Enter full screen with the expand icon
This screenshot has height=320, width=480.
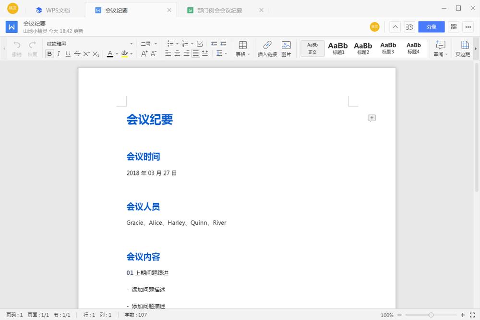(x=472, y=315)
